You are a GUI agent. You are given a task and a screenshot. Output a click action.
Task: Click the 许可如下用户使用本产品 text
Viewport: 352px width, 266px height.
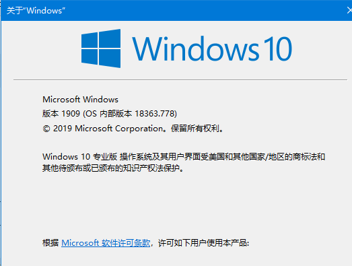pos(202,243)
